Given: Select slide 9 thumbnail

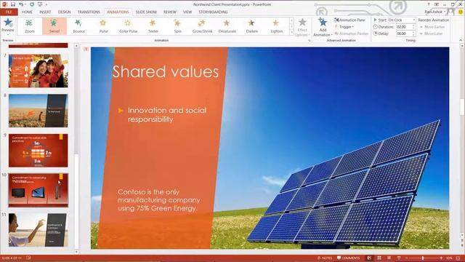Looking at the screenshot, I should point(39,151).
